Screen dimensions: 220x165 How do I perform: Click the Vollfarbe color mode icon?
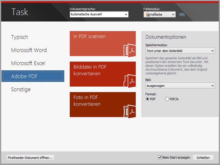pos(147,15)
